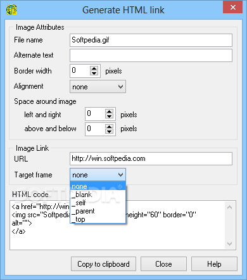Click the Copy to clipboard button
Viewport: 247px width, 280px height.
[103, 264]
